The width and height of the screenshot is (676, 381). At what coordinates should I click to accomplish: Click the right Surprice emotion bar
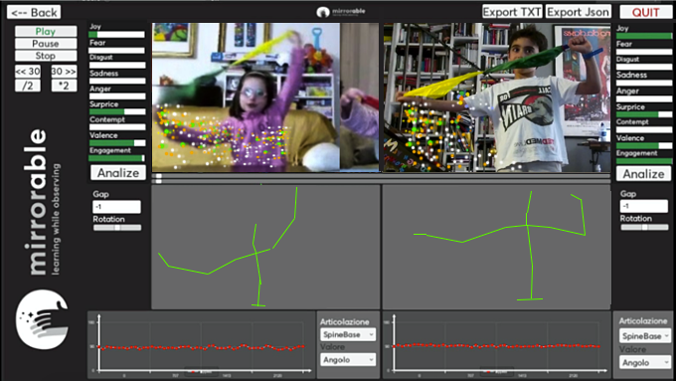(x=644, y=114)
